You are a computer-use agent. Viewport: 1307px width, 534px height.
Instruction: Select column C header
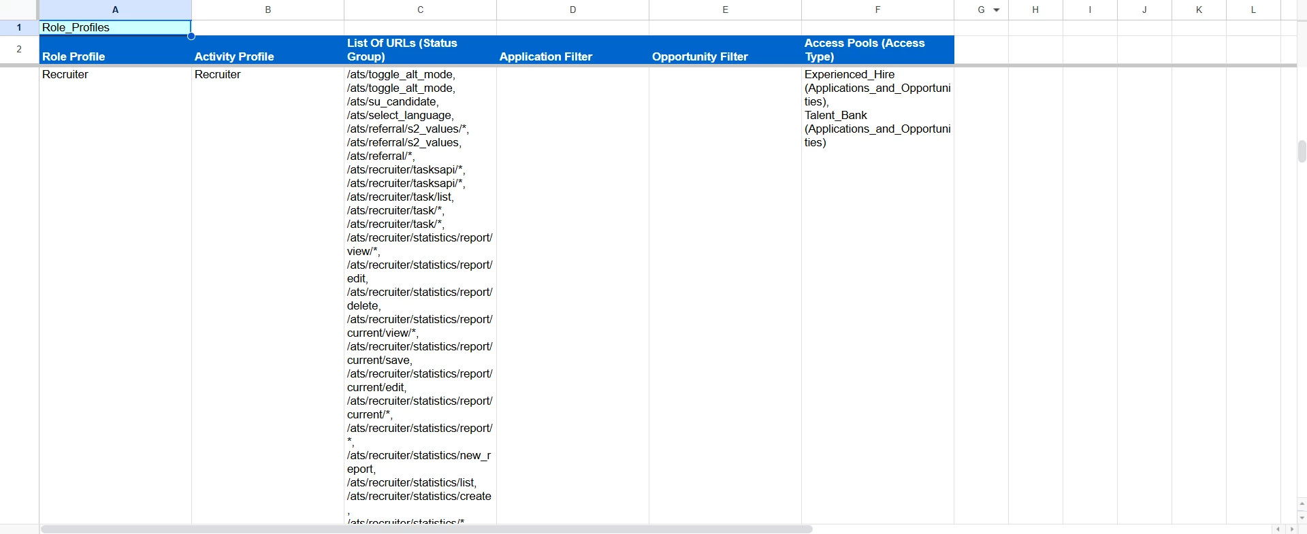[x=420, y=10]
